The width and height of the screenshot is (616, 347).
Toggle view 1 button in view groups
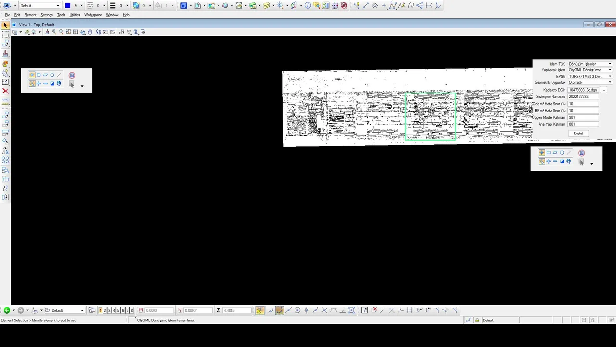(x=101, y=310)
